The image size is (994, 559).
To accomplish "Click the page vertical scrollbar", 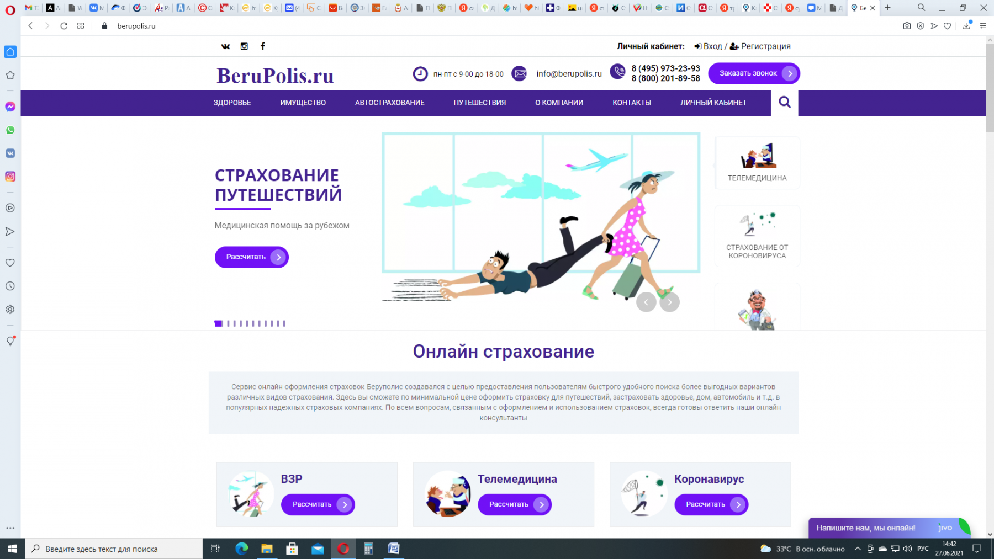I will (x=990, y=88).
